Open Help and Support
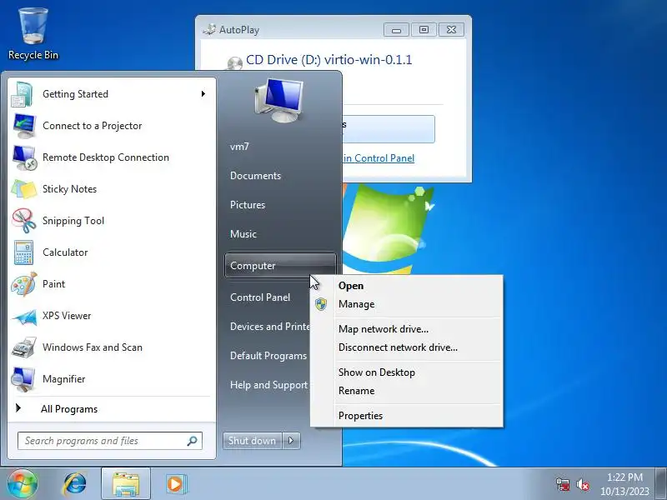 268,385
